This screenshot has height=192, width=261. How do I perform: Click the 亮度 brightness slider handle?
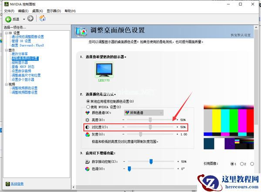pyautogui.click(x=151, y=120)
